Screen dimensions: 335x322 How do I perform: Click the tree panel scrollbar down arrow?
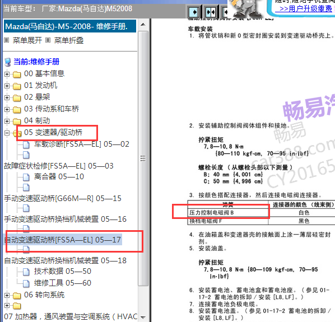[143, 317]
